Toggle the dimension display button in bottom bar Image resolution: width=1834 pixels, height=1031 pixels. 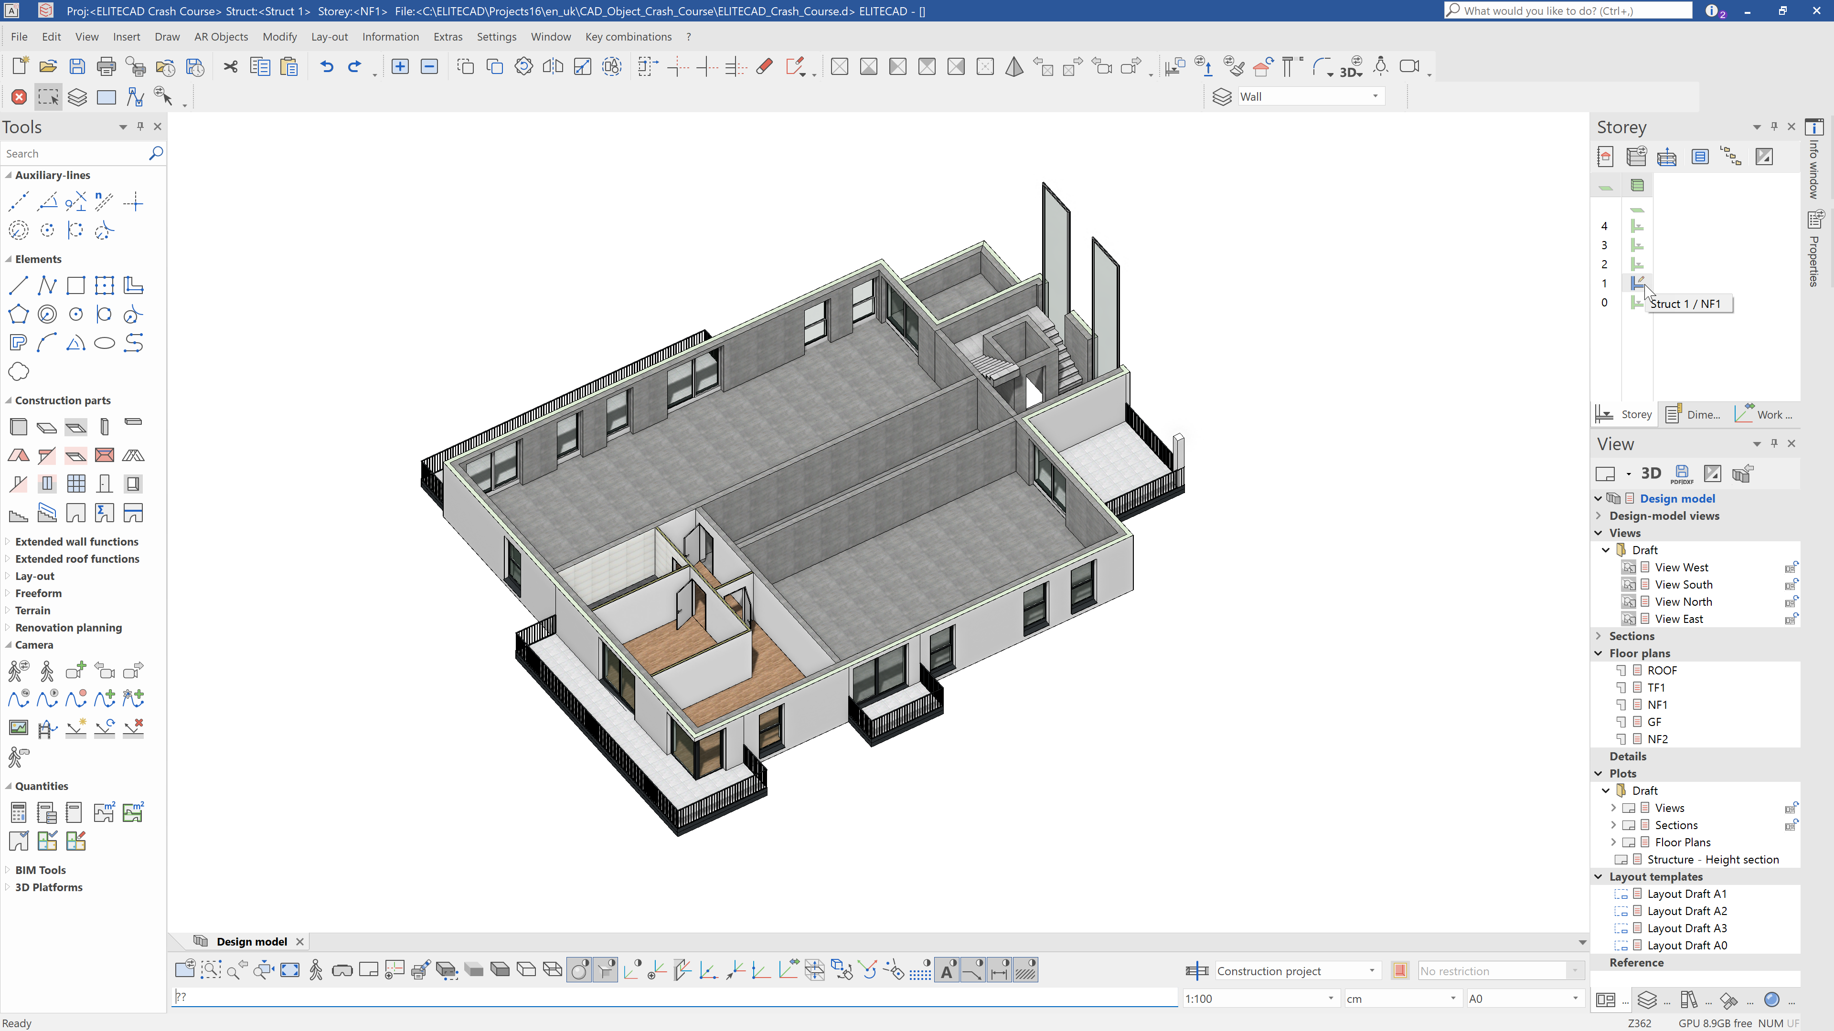(x=1000, y=970)
